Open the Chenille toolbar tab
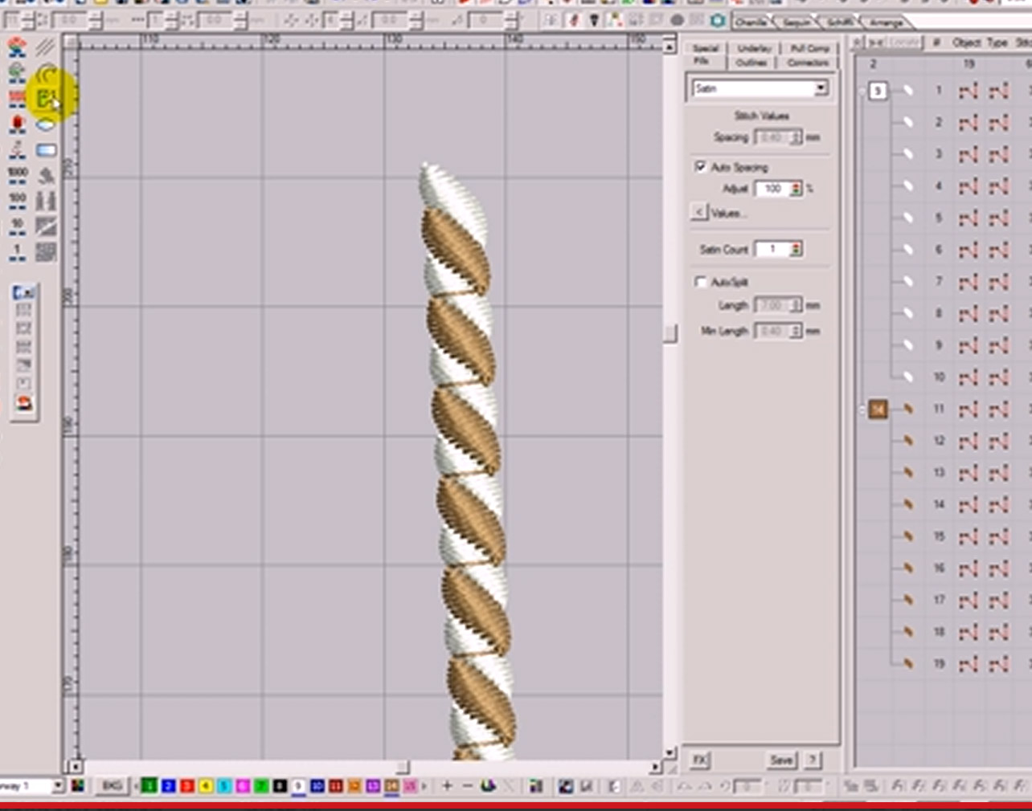The height and width of the screenshot is (811, 1032). 751,22
